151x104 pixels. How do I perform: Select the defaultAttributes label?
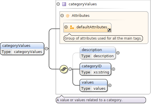click(92, 27)
